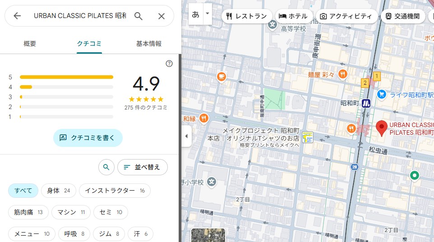Open the input method dropdown arrow

208,14
